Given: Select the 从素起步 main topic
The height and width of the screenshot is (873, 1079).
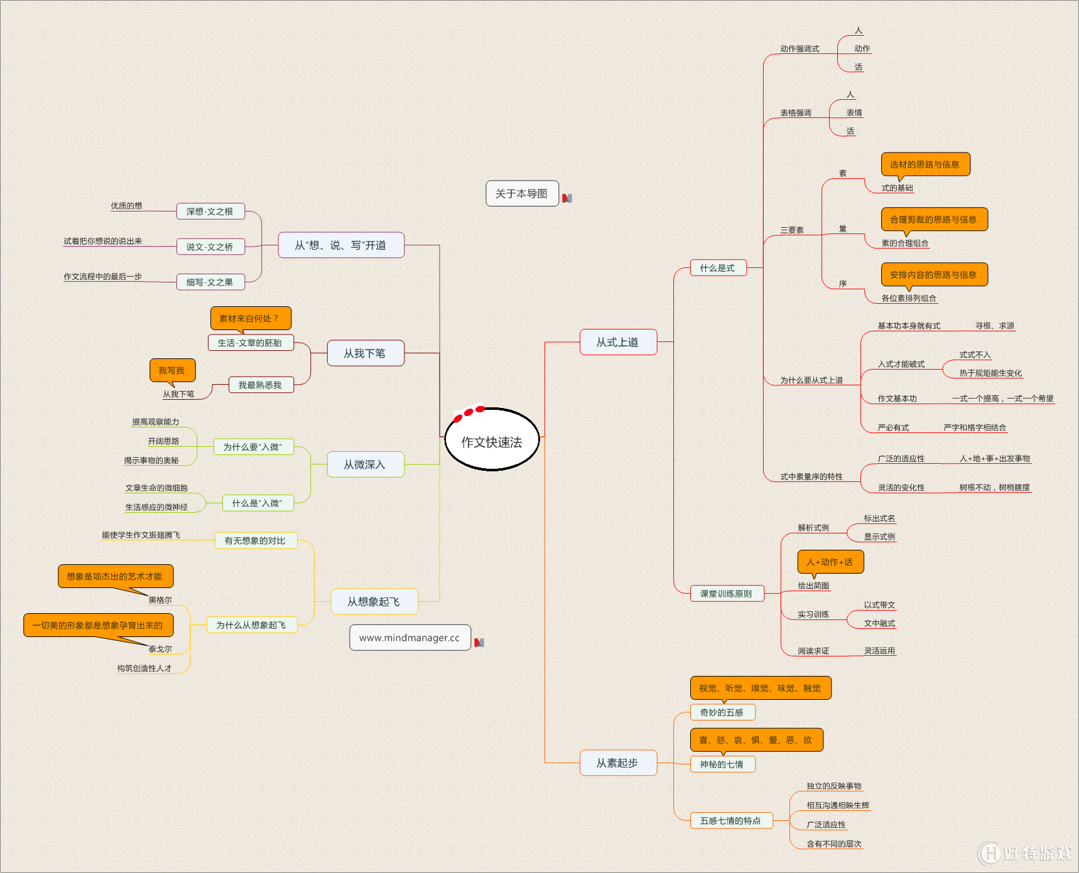Looking at the screenshot, I should (618, 763).
